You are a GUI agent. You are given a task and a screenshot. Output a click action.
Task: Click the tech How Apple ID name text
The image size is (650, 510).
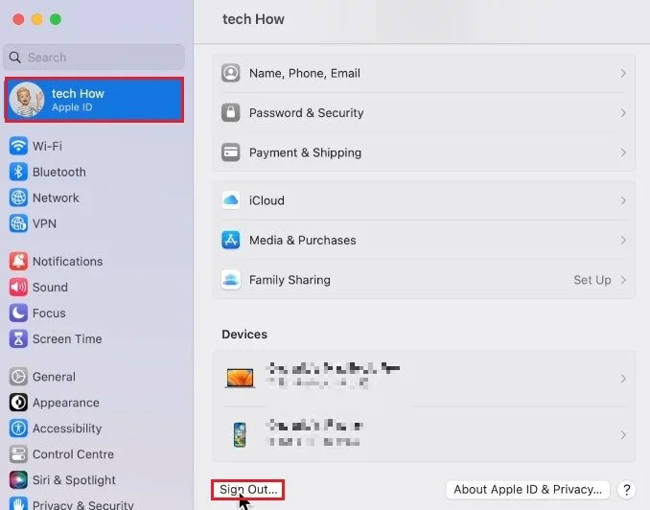(x=78, y=93)
